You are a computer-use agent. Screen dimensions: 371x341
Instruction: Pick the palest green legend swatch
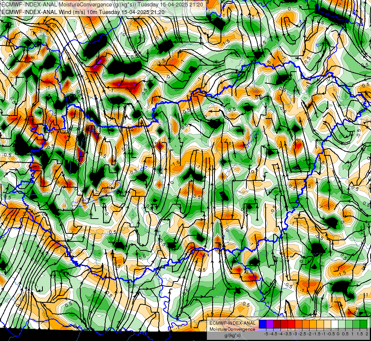tap(342, 324)
